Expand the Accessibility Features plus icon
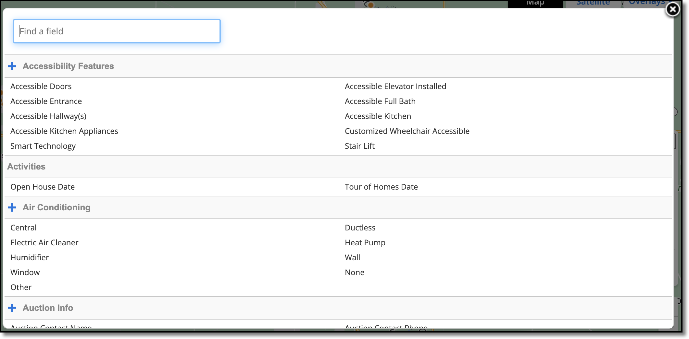The image size is (689, 339). pos(12,66)
